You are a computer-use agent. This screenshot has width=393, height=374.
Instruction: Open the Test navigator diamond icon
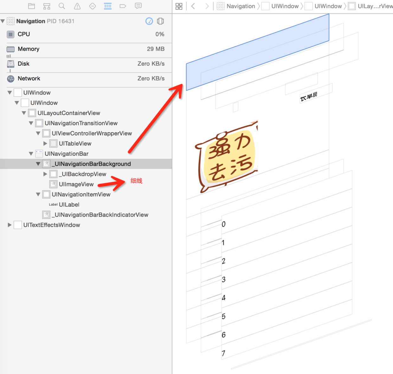click(92, 6)
